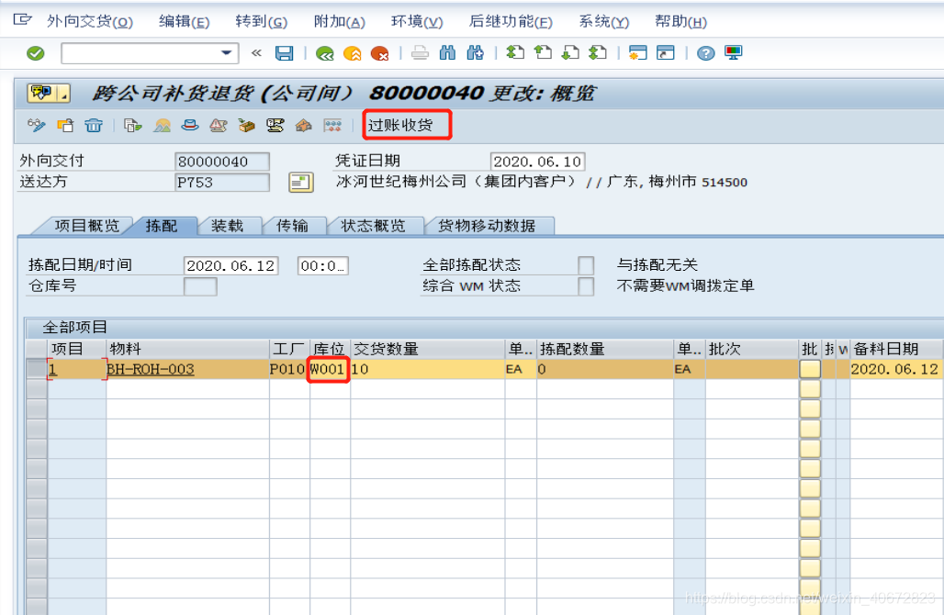This screenshot has width=944, height=615.
Task: Open the 外向交货(O) menu
Action: [90, 22]
